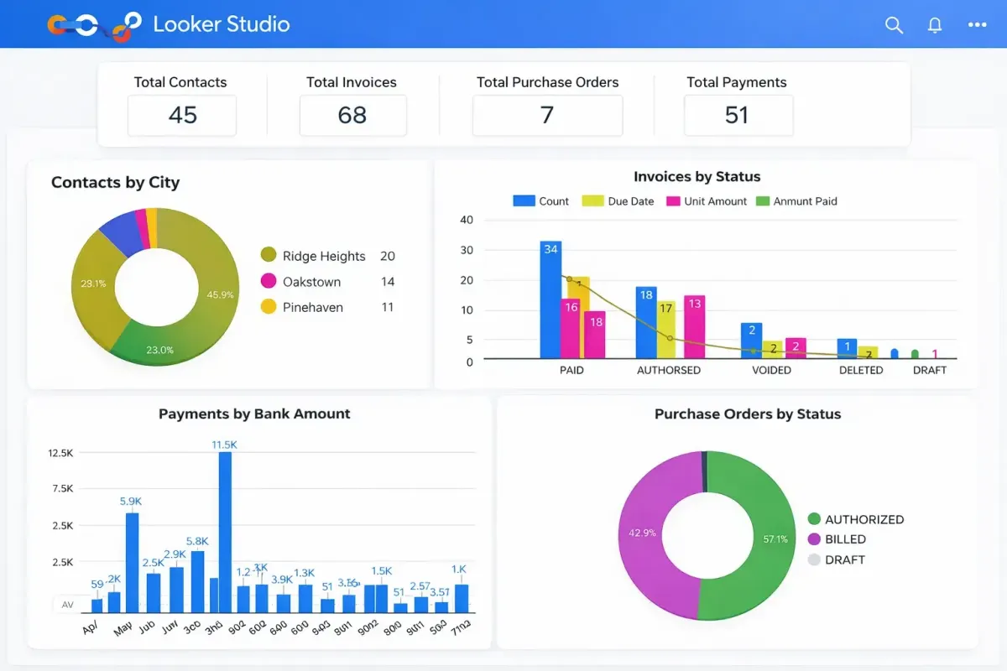Click the AUTHORSED pink bar labeled 13
1007x671 pixels.
(x=694, y=327)
